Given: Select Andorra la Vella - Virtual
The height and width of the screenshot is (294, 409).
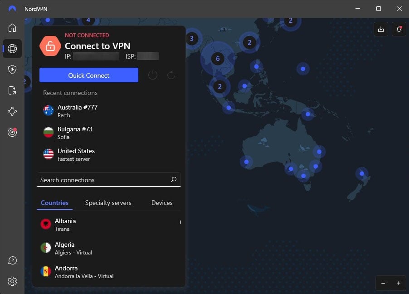Looking at the screenshot, I should point(109,272).
